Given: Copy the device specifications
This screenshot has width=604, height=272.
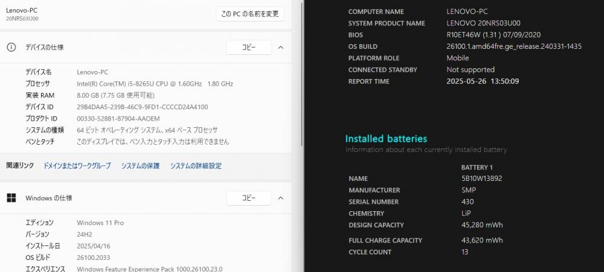Looking at the screenshot, I should pyautogui.click(x=248, y=47).
